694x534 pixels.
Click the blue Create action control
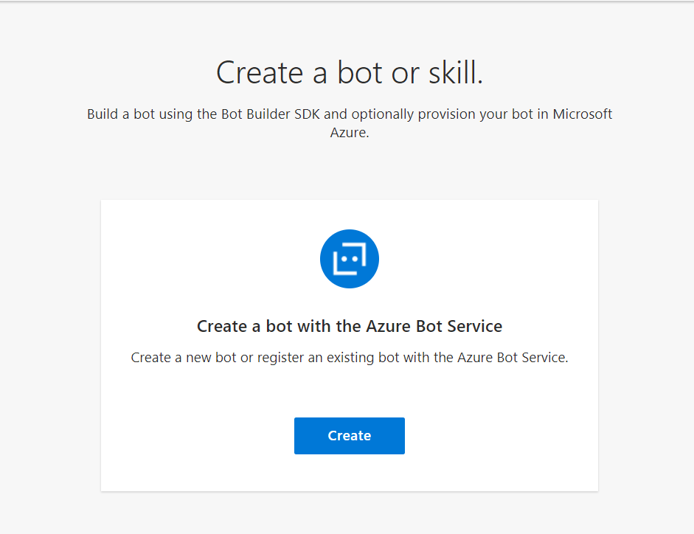click(x=349, y=435)
